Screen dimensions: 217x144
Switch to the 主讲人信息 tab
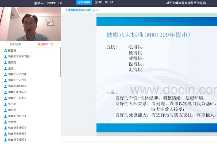pyautogui.click(x=15, y=45)
